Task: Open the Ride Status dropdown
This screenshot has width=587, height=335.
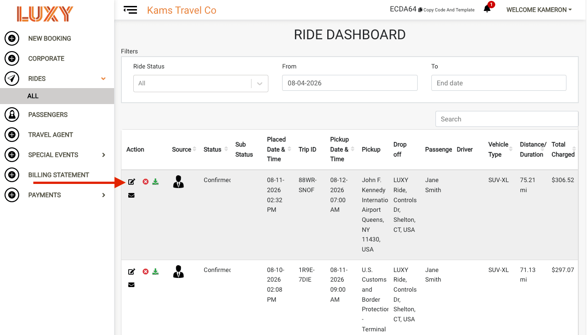Action: click(x=201, y=84)
